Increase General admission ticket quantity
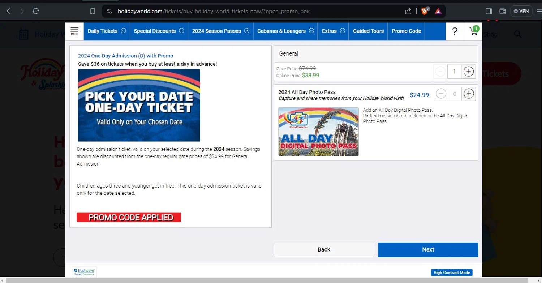The image size is (542, 283). [x=468, y=72]
